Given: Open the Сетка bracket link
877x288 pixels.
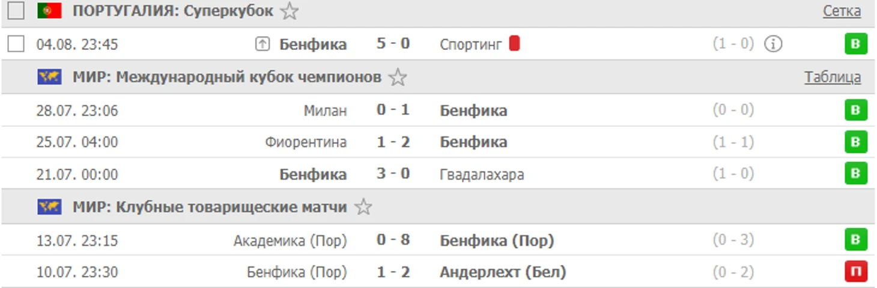Looking at the screenshot, I should coord(841,11).
